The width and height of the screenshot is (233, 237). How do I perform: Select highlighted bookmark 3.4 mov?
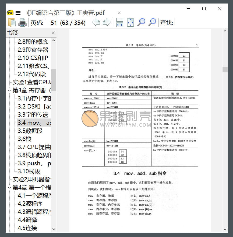pyautogui.click(x=34, y=123)
